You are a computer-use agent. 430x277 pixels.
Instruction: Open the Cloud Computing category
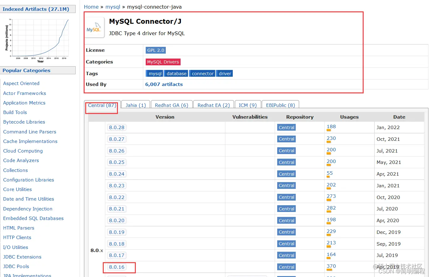pyautogui.click(x=23, y=151)
